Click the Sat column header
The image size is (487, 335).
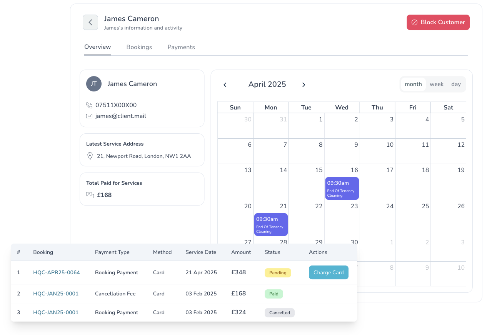449,108
